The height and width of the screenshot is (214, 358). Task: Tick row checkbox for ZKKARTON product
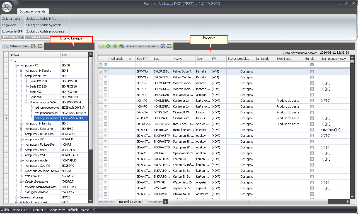pos(105,159)
